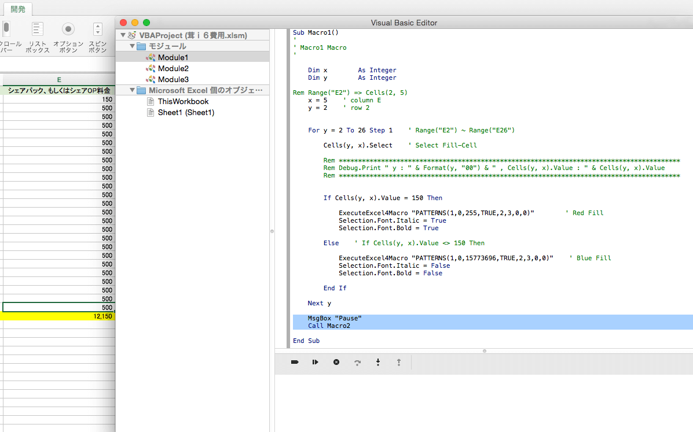Click the breakpoint toggle icon in debug toolbar
The image size is (693, 432).
coord(295,362)
